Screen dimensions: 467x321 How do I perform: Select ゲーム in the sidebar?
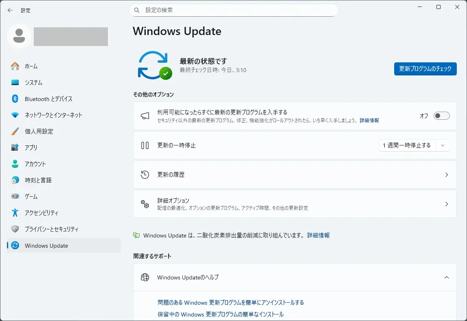click(x=64, y=196)
